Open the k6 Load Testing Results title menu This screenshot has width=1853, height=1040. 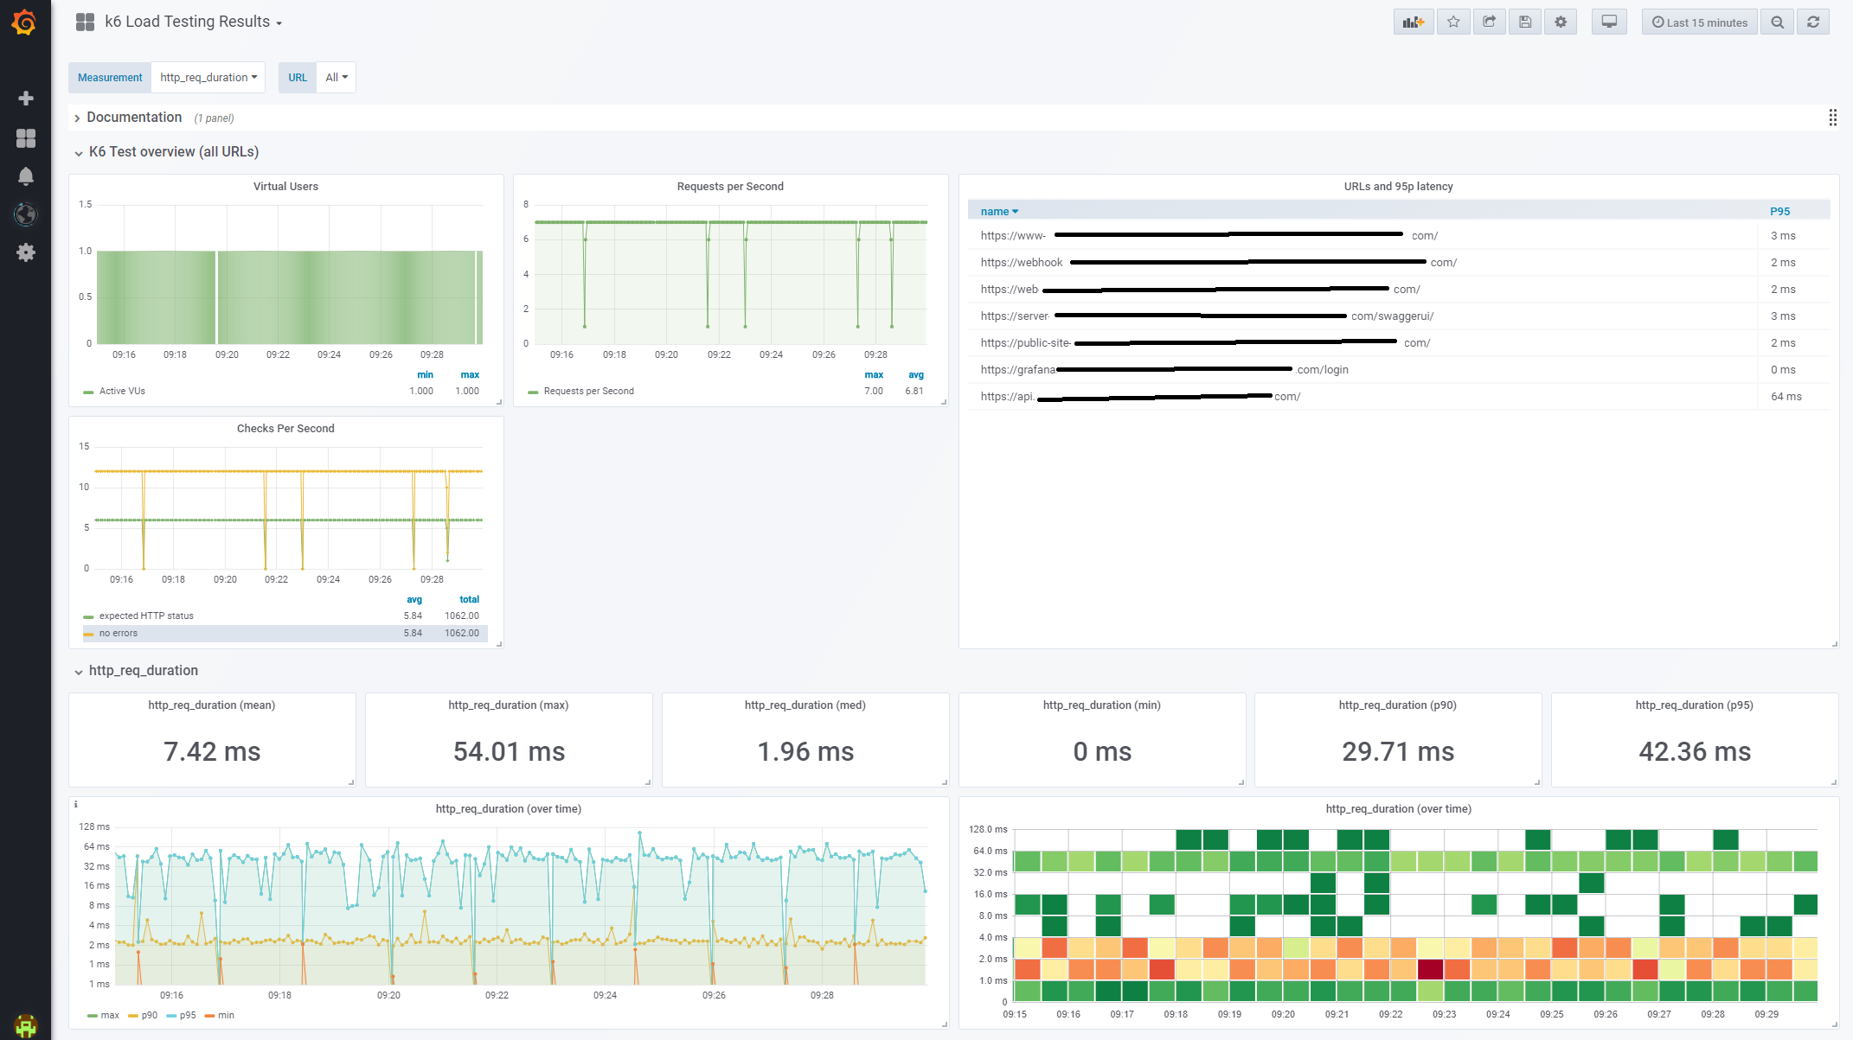click(193, 22)
